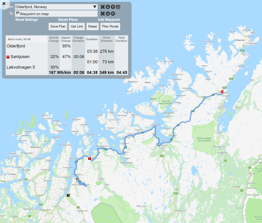Screen dimensions: 262x223
Task: Move the From waypoint down
Action: click(x=108, y=7)
